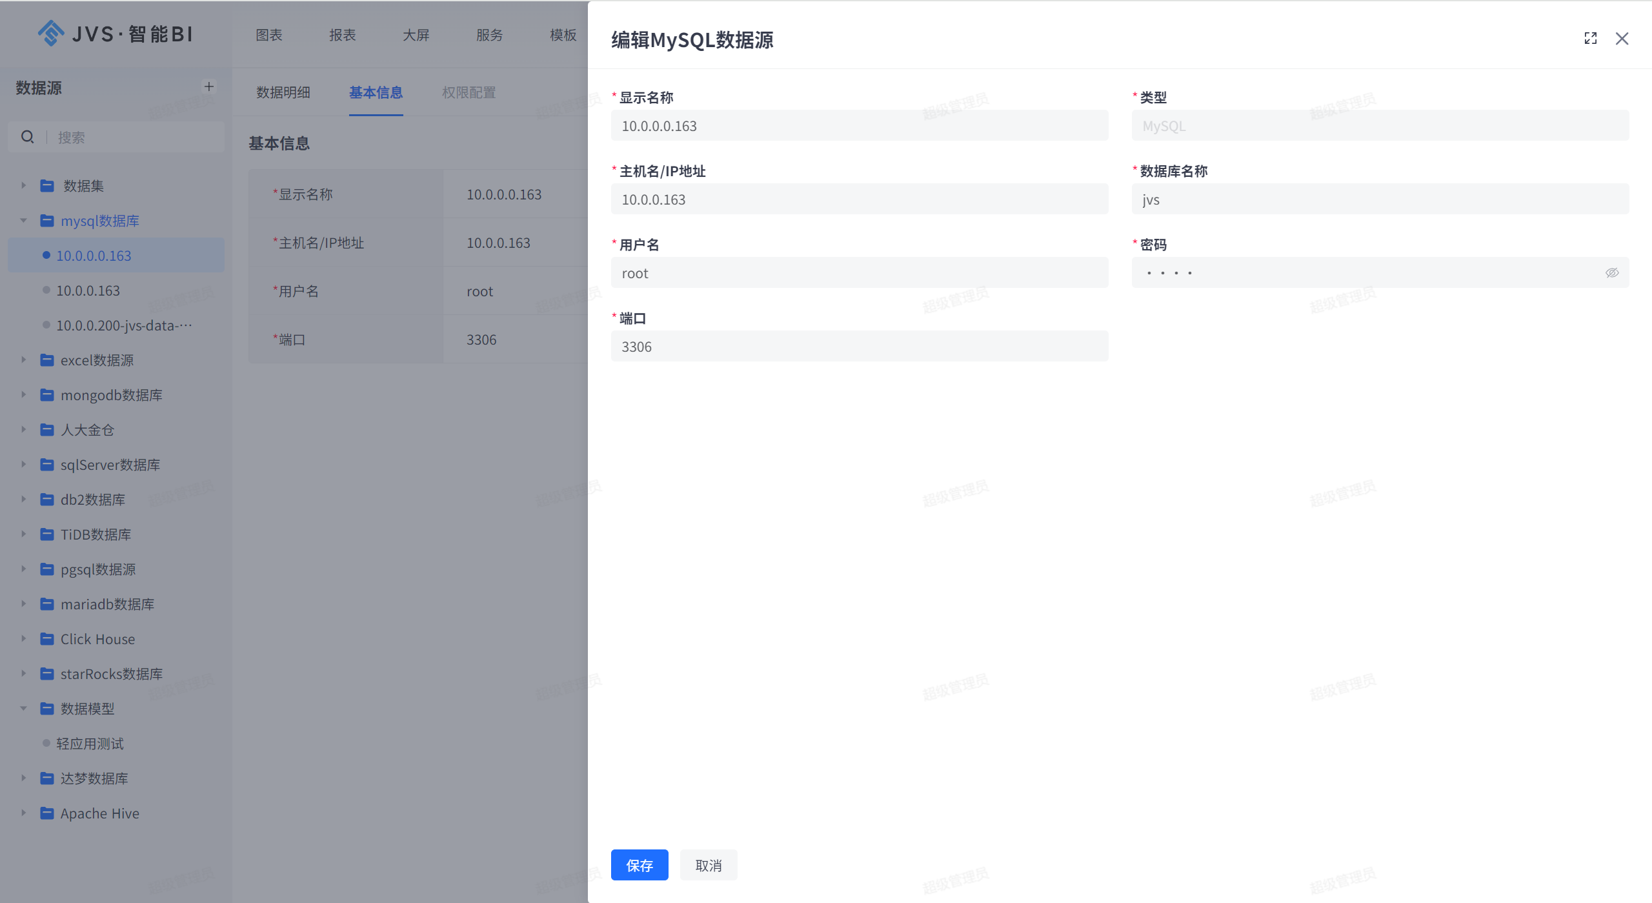Switch to the 权限配置 tab

(469, 92)
